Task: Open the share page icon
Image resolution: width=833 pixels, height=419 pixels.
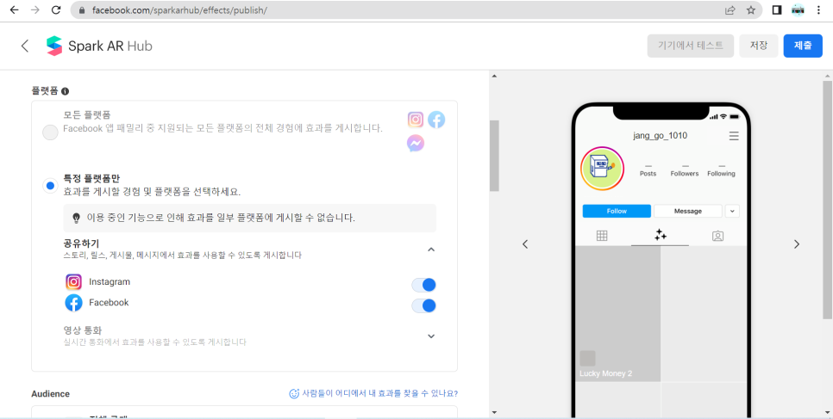Action: [730, 10]
